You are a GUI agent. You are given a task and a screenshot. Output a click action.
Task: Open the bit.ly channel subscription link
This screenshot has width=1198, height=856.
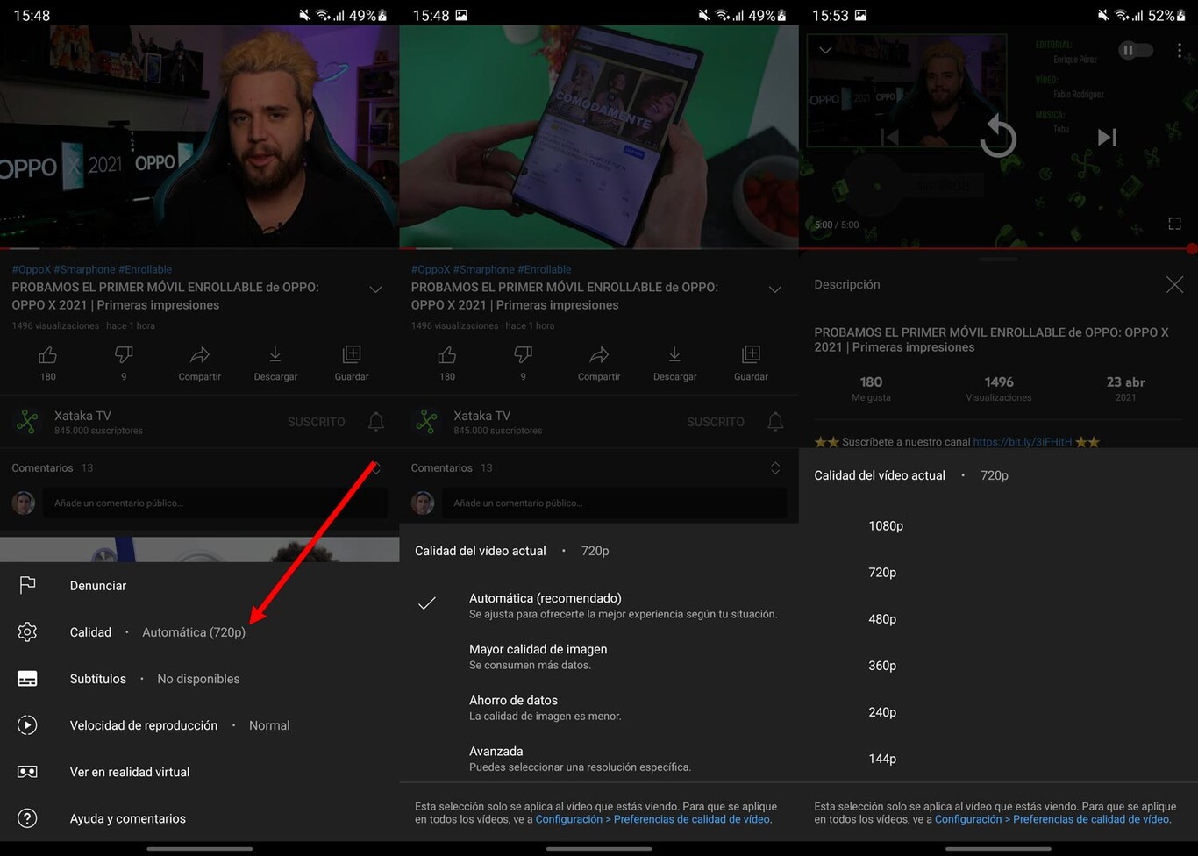coord(1023,442)
